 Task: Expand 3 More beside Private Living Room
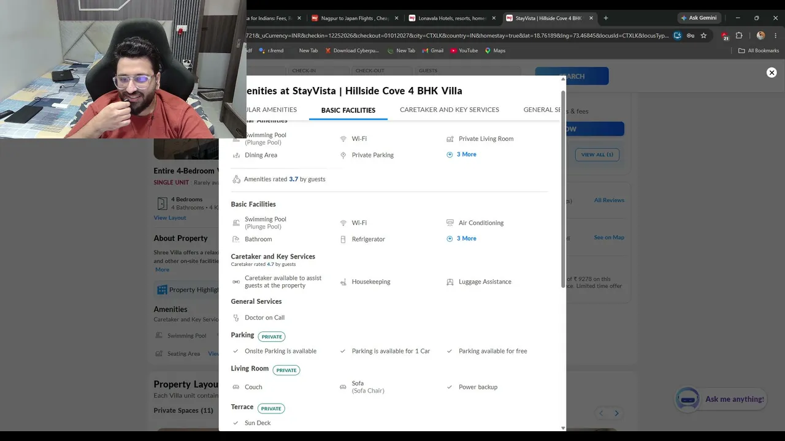click(x=462, y=154)
